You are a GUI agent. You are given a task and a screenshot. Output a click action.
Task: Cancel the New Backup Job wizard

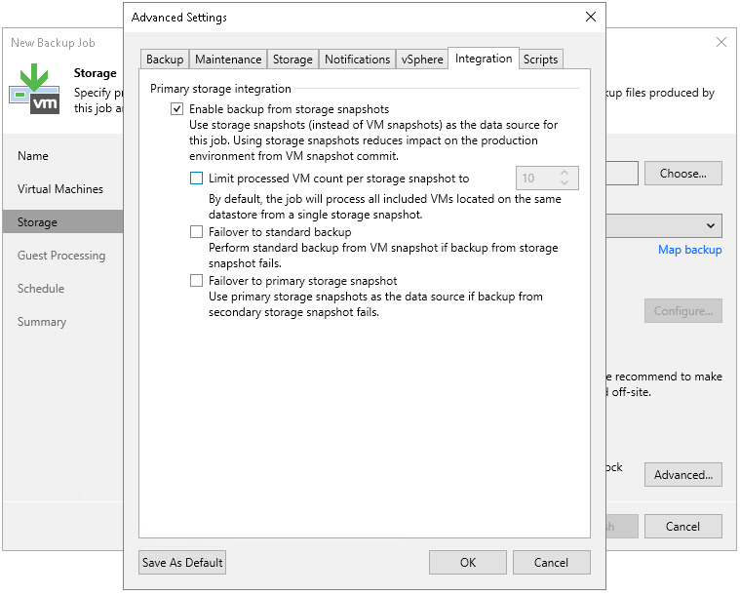point(682,526)
